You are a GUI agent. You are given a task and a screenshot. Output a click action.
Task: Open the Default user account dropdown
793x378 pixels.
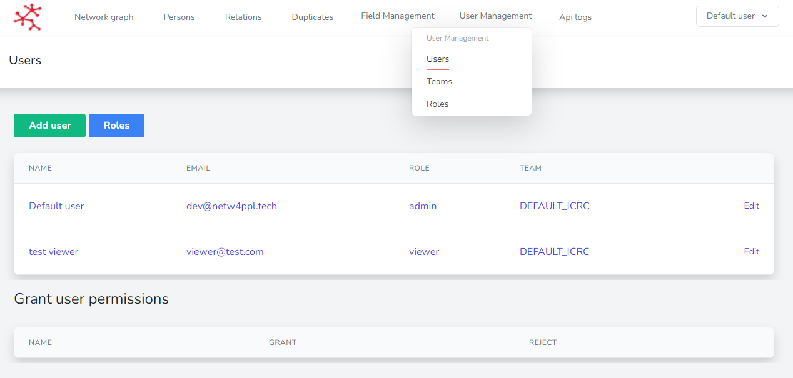pyautogui.click(x=737, y=16)
